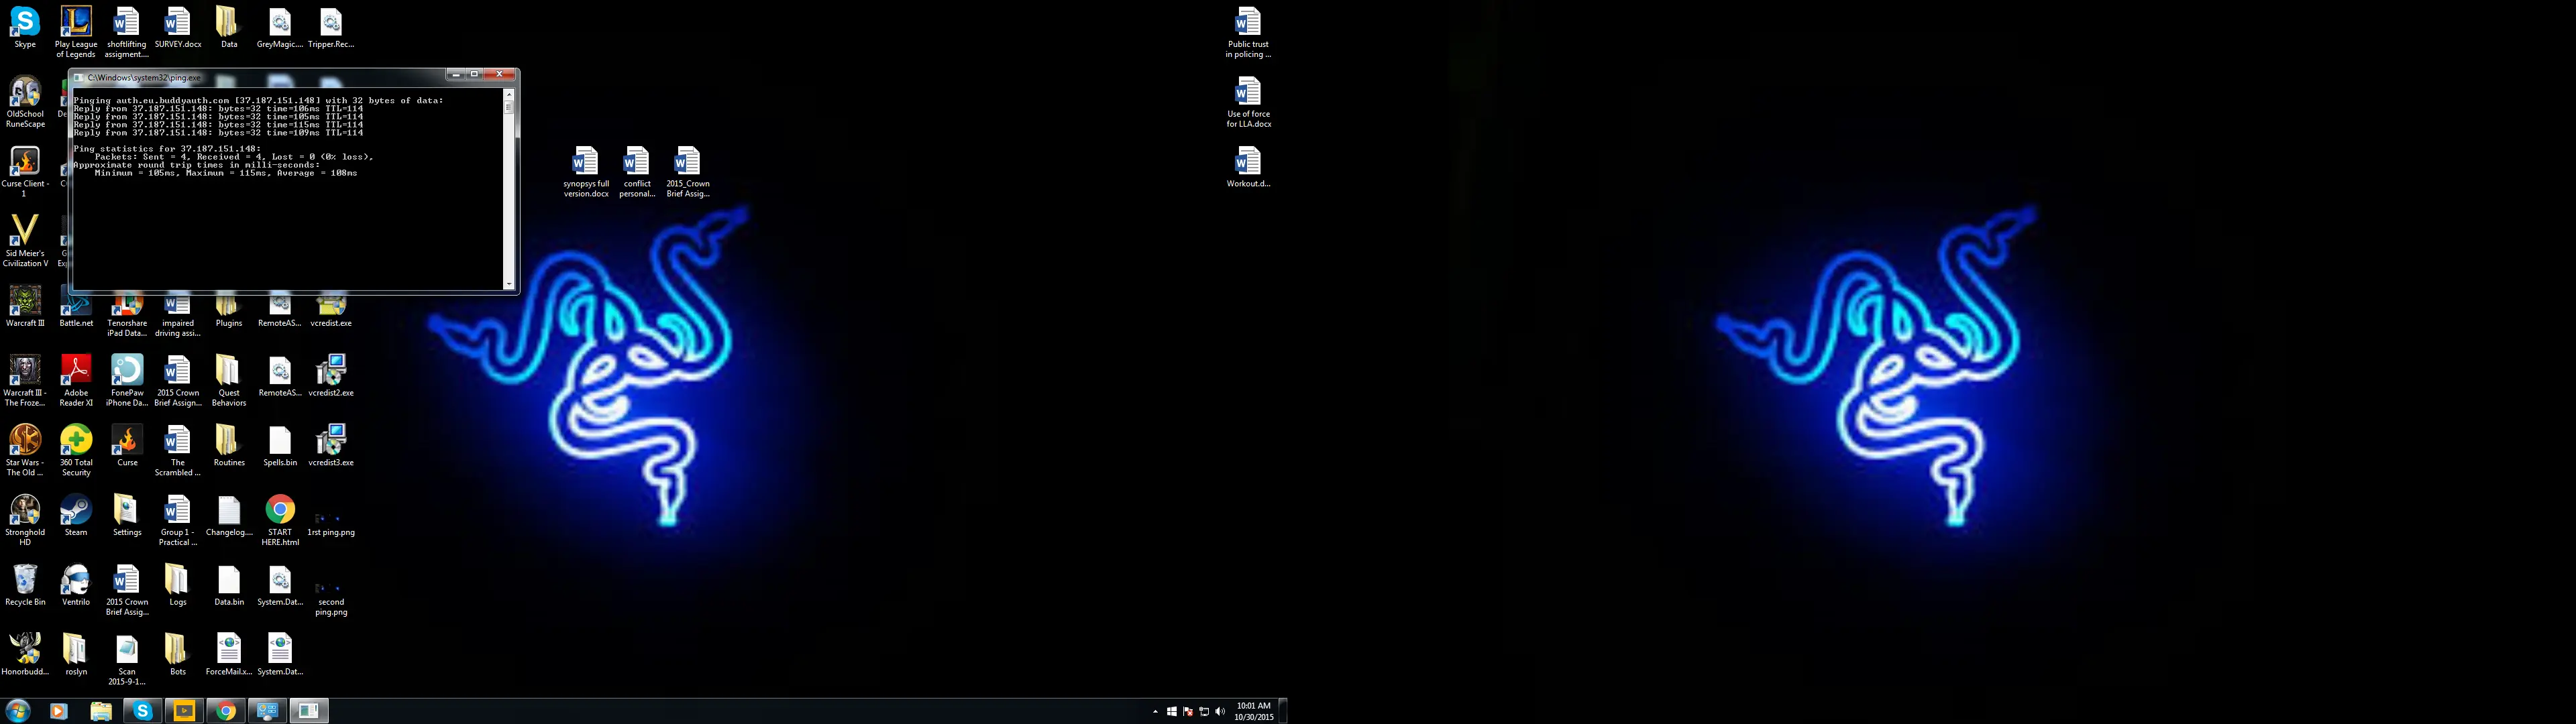Open Warcraft III - The Frozen Throne shortcut
The image size is (2576, 724).
pyautogui.click(x=25, y=381)
